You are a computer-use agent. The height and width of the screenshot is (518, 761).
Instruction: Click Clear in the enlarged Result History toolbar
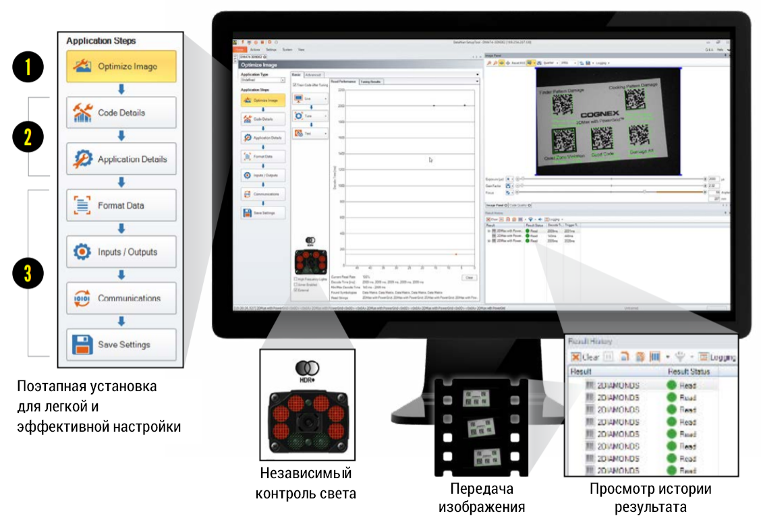pyautogui.click(x=586, y=357)
